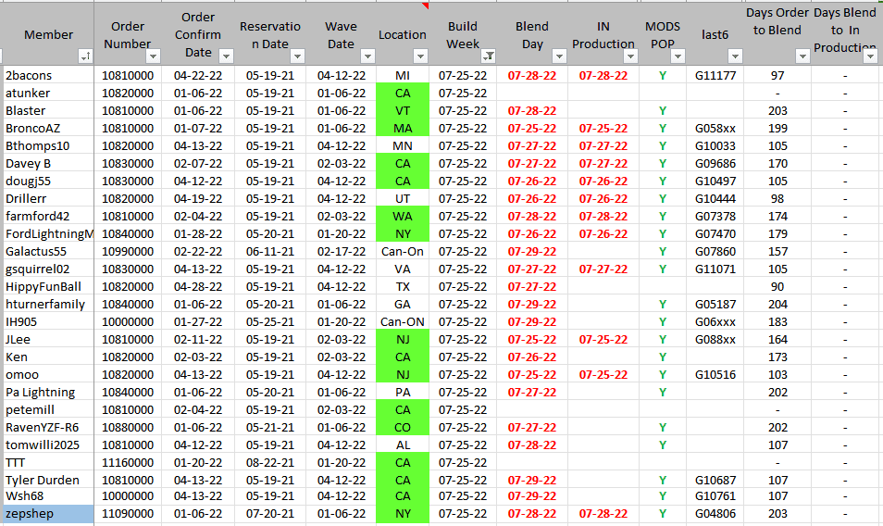Click the red comment indicator above Location header
The image size is (883, 526).
425,6
